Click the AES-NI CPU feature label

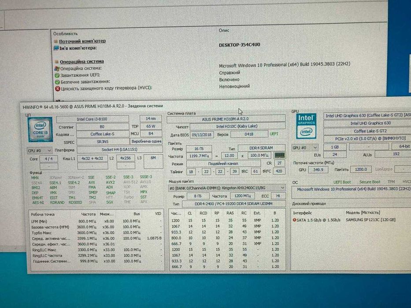coord(38,203)
